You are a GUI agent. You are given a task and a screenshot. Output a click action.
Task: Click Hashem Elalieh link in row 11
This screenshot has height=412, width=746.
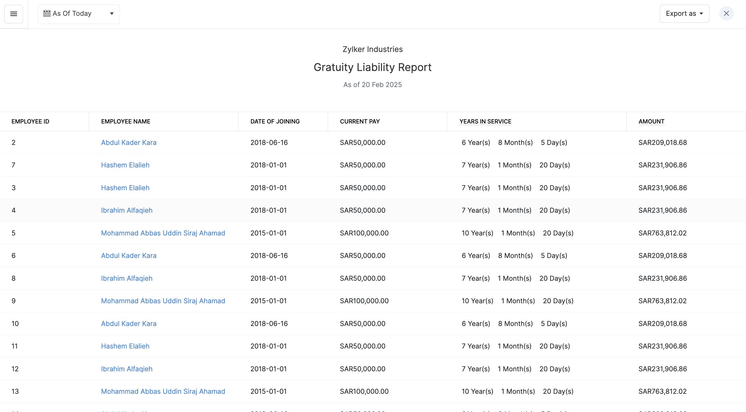click(x=125, y=346)
